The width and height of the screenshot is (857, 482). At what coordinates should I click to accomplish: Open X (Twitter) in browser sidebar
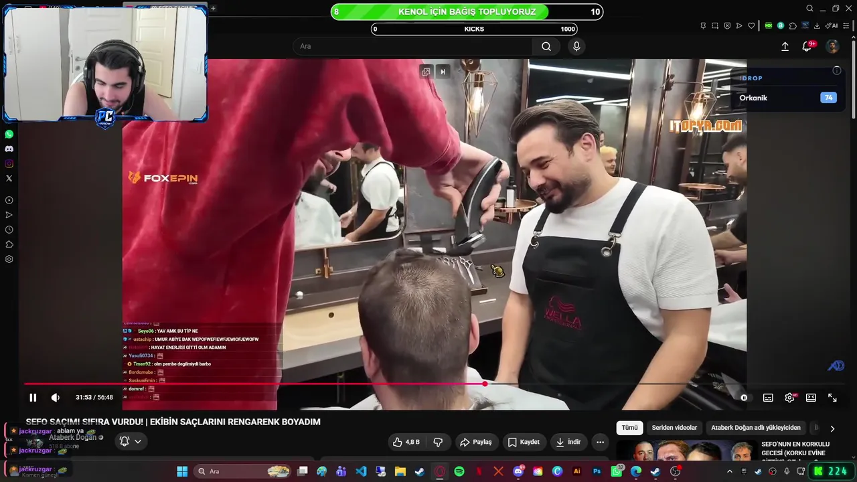tap(9, 178)
